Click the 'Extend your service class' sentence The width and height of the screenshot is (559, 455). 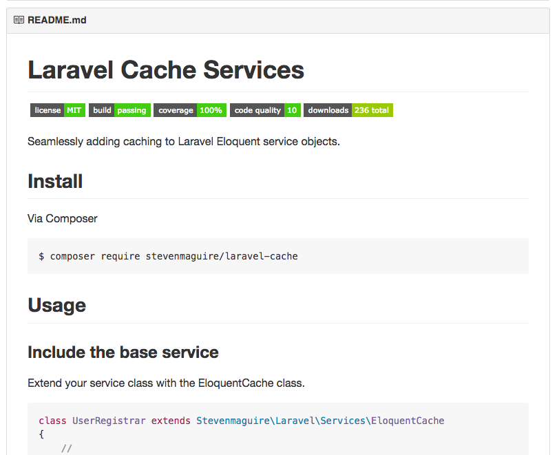coord(166,383)
